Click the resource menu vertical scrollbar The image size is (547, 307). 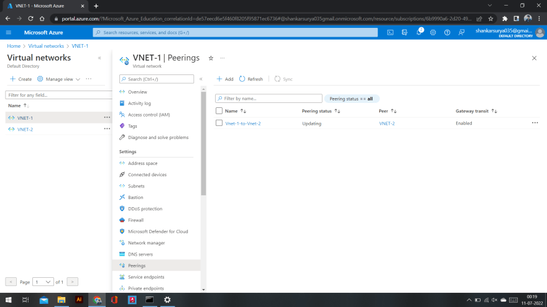click(x=203, y=144)
